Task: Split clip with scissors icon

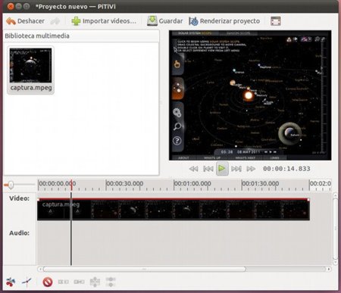Action: coord(11,282)
